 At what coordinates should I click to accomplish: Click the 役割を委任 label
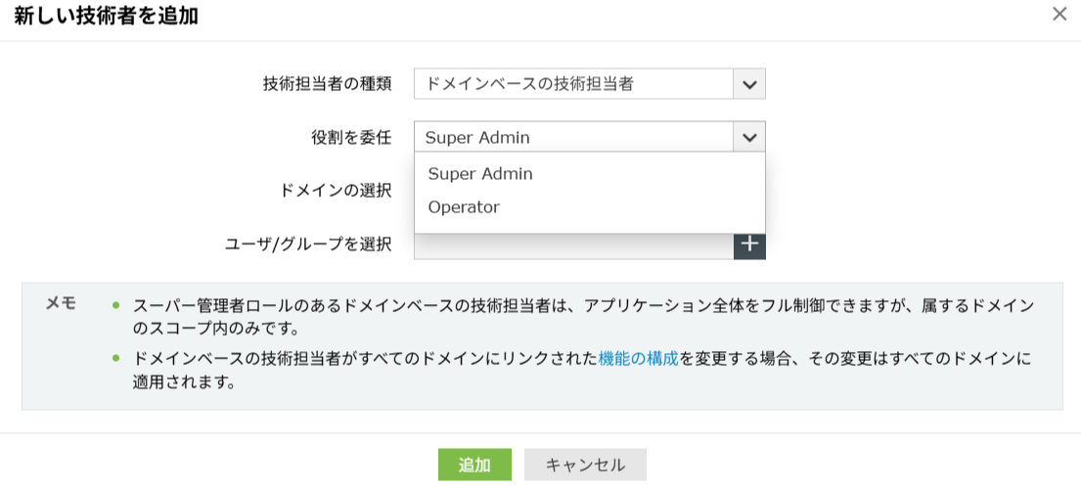point(351,138)
